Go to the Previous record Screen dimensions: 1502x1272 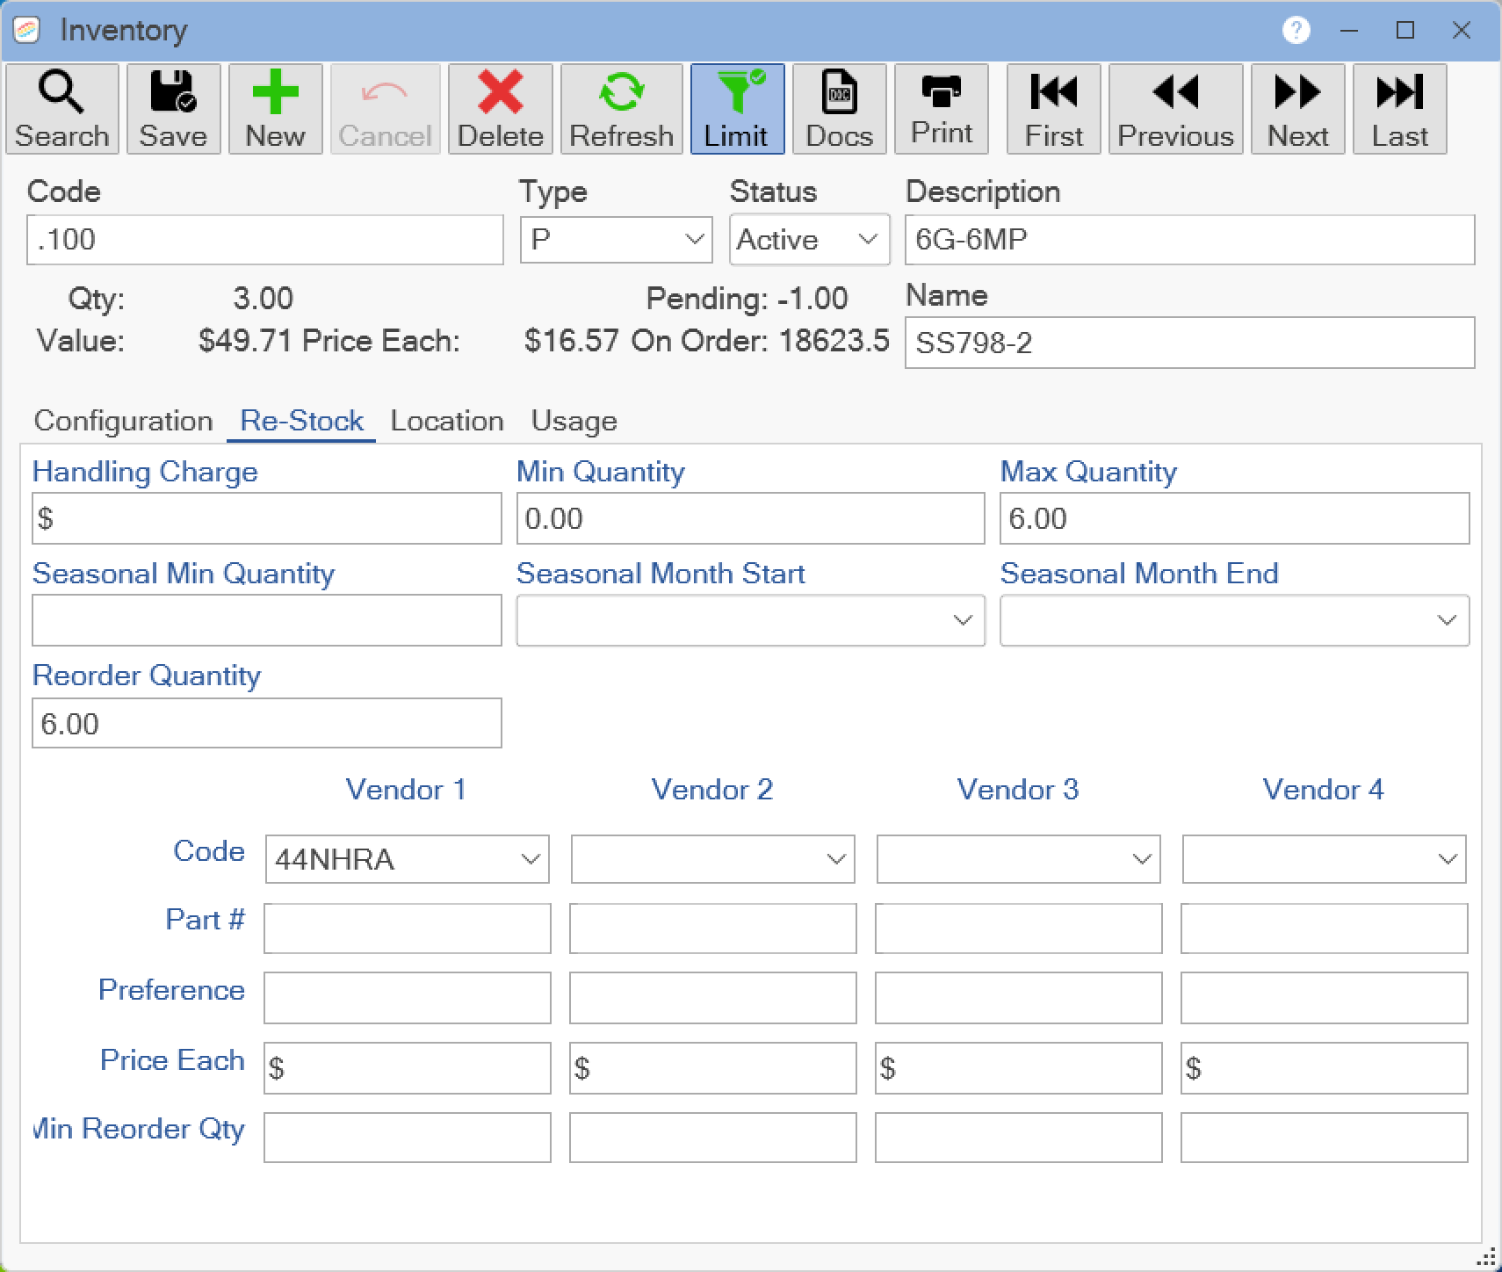[x=1175, y=109]
